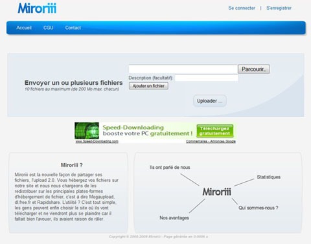Open the CGU page in navigation bar
This screenshot has width=311, height=244.
point(49,28)
